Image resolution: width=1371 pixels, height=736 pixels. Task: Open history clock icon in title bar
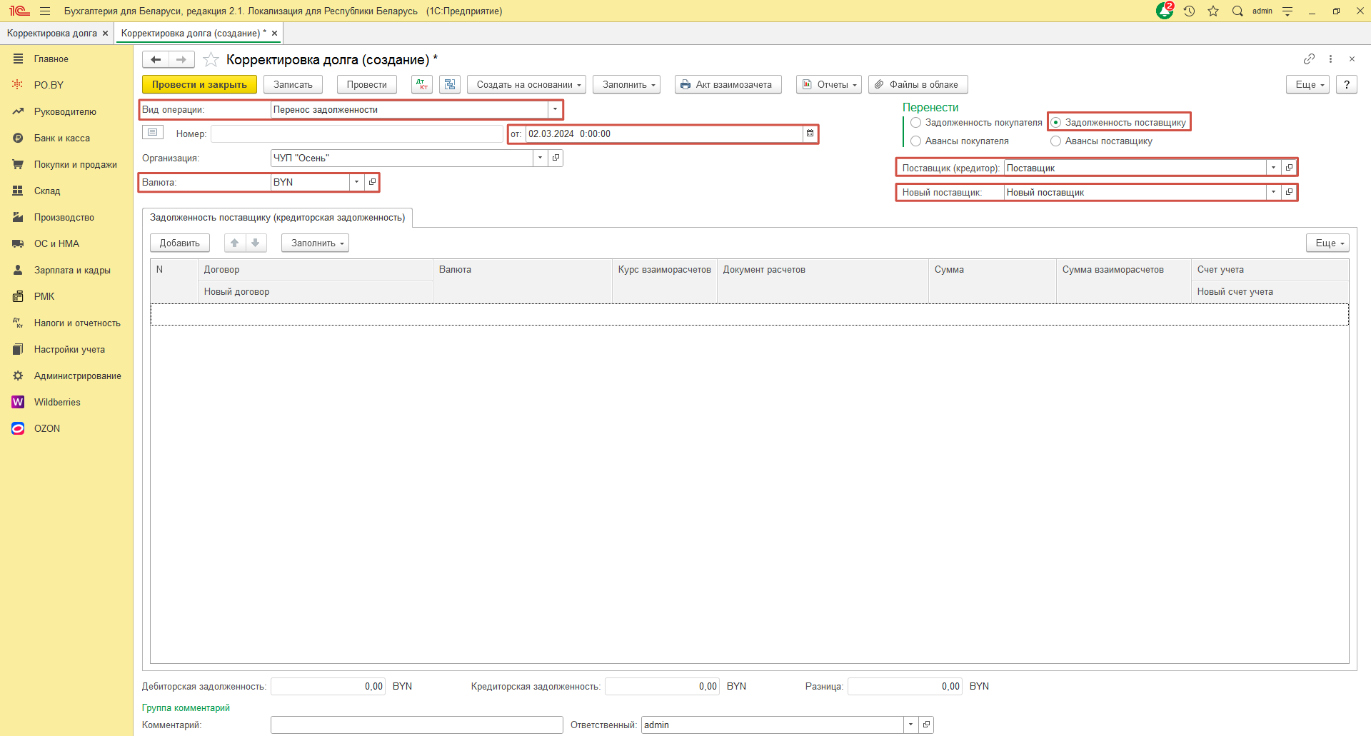tap(1189, 11)
